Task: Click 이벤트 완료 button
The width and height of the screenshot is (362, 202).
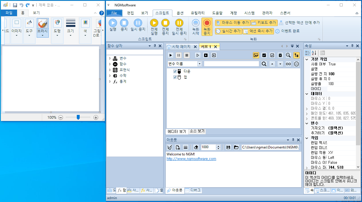Action: click(x=287, y=31)
